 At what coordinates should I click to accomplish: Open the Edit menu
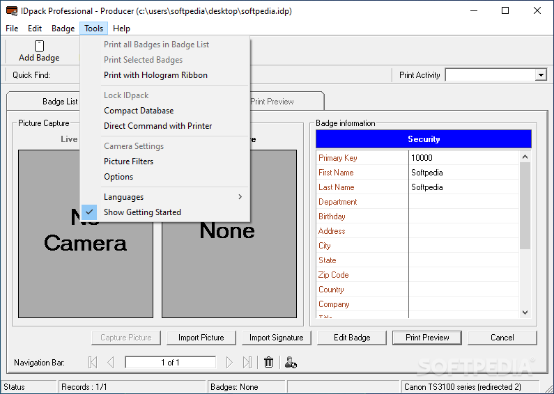pyautogui.click(x=35, y=29)
